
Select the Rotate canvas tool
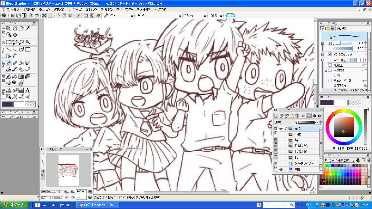[x=21, y=28]
